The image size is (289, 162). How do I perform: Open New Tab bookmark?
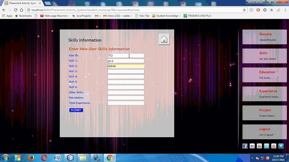coord(142,16)
